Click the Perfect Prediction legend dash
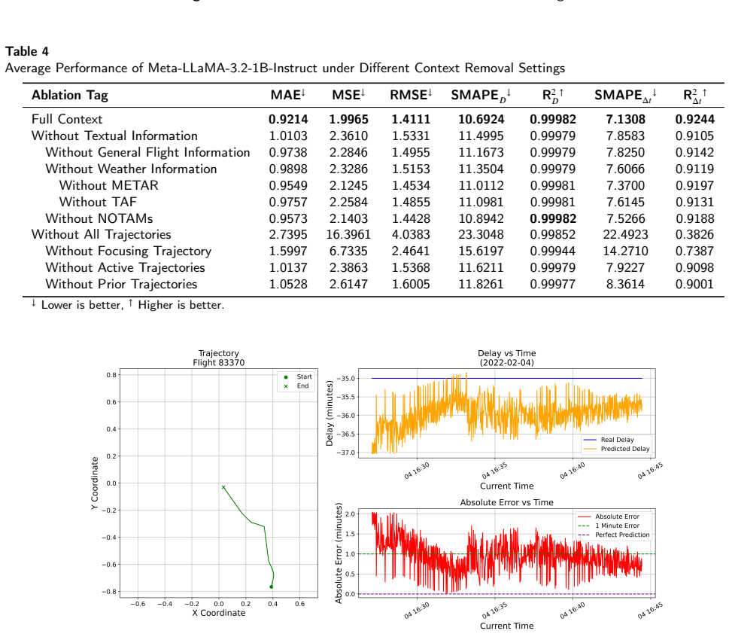This screenshot has height=634, width=729. (584, 535)
